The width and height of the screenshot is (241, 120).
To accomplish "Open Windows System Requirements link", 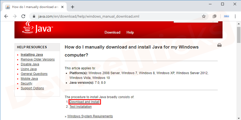I will pos(90,116).
